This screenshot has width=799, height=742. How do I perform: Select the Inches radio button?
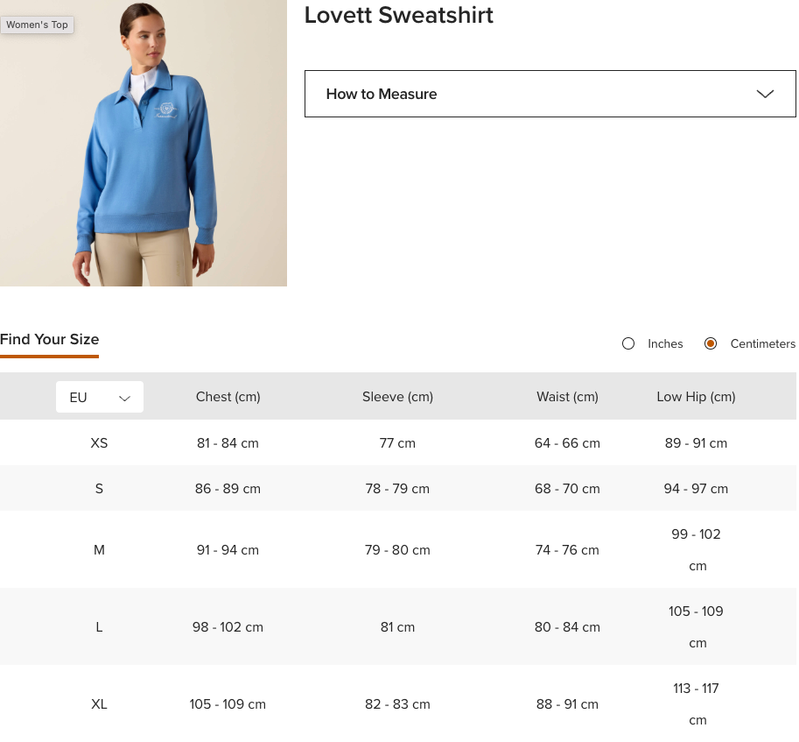(628, 343)
